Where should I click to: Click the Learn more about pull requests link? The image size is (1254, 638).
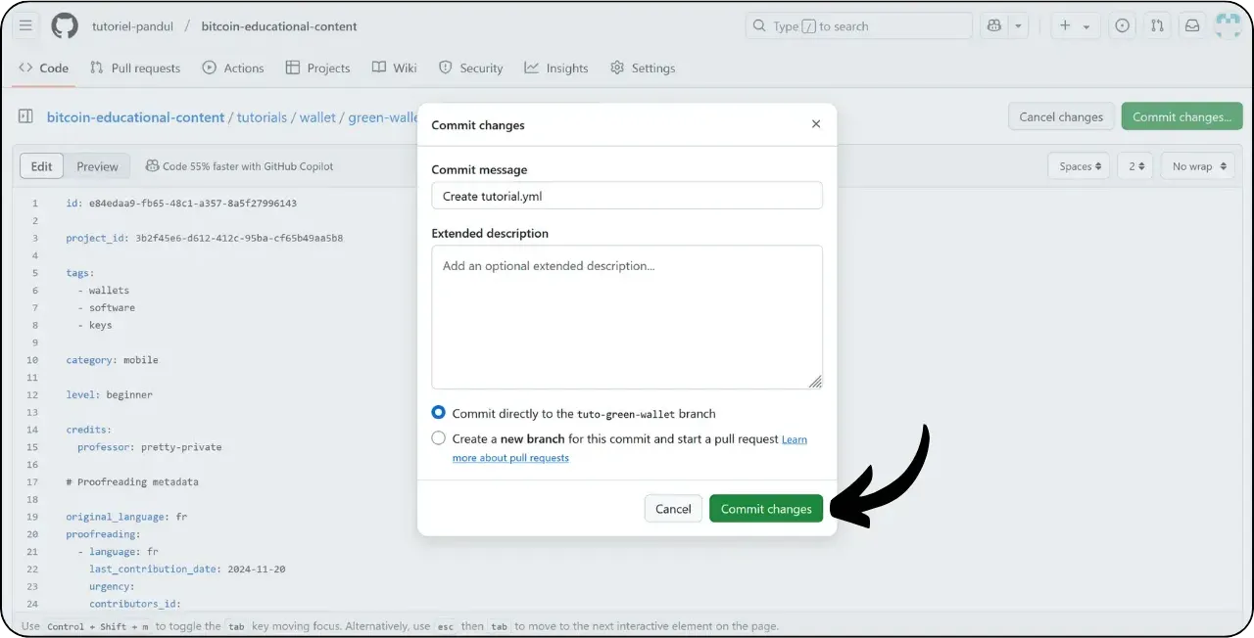(510, 458)
